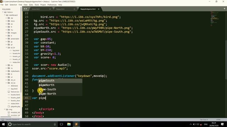The height and width of the screenshot is (127, 227).
Task: Choose pipe-North from autocomplete list
Action: click(60, 94)
